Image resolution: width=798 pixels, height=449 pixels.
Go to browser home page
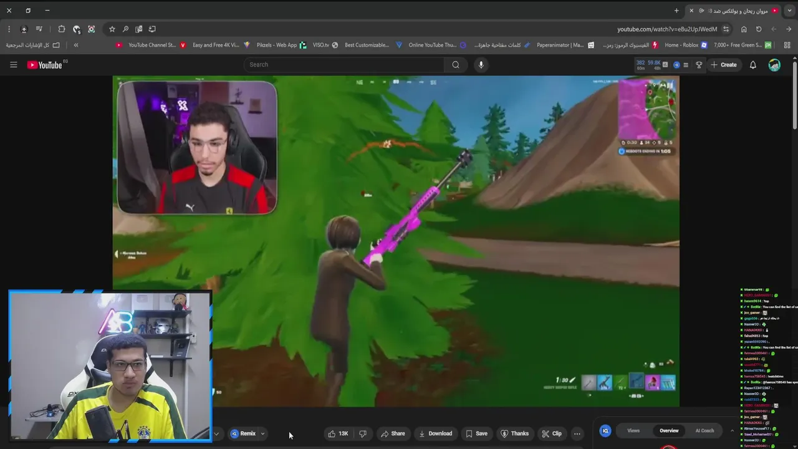744,29
